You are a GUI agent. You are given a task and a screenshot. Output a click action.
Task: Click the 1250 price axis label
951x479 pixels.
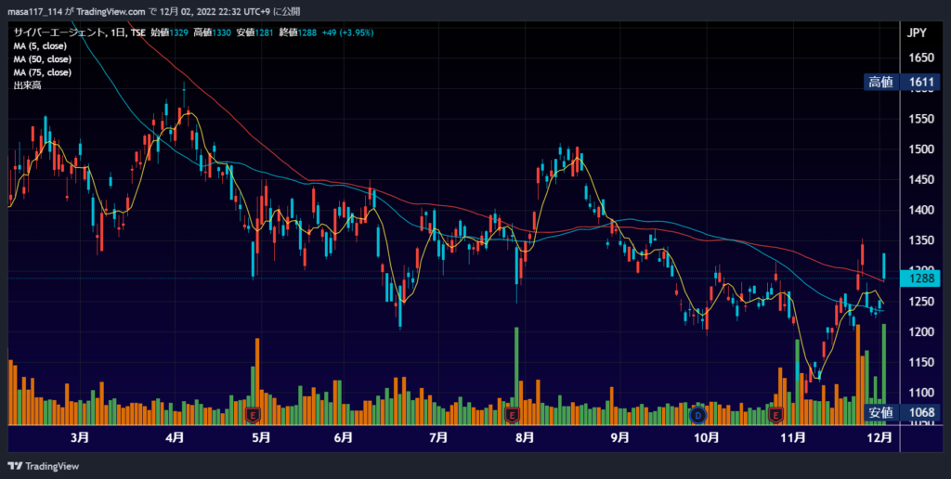(921, 302)
